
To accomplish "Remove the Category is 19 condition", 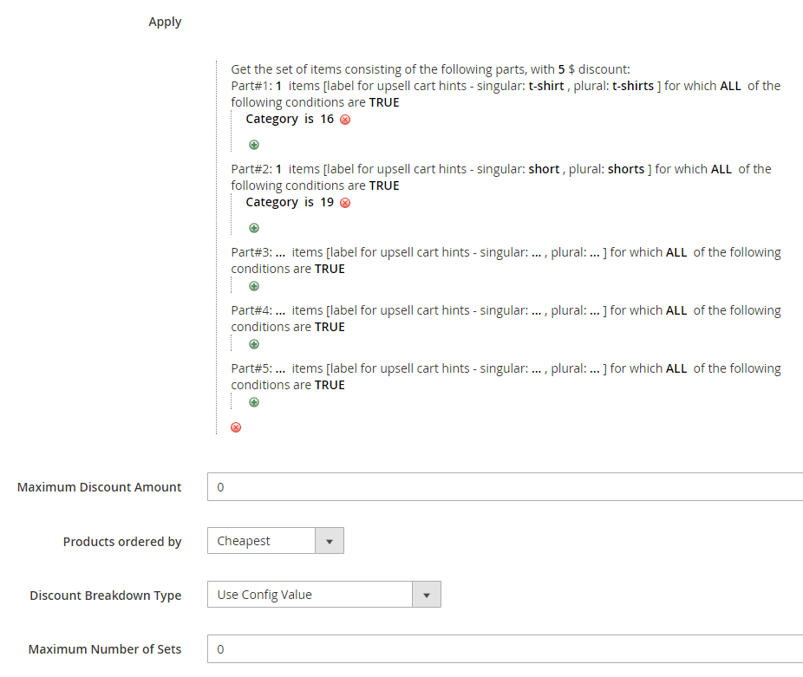I will pos(345,204).
